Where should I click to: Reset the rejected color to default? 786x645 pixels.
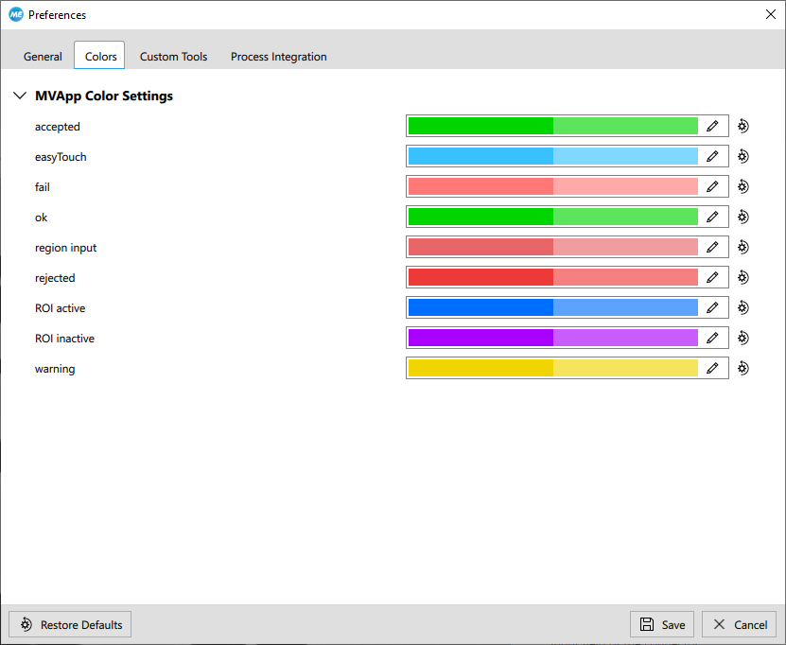click(x=743, y=277)
